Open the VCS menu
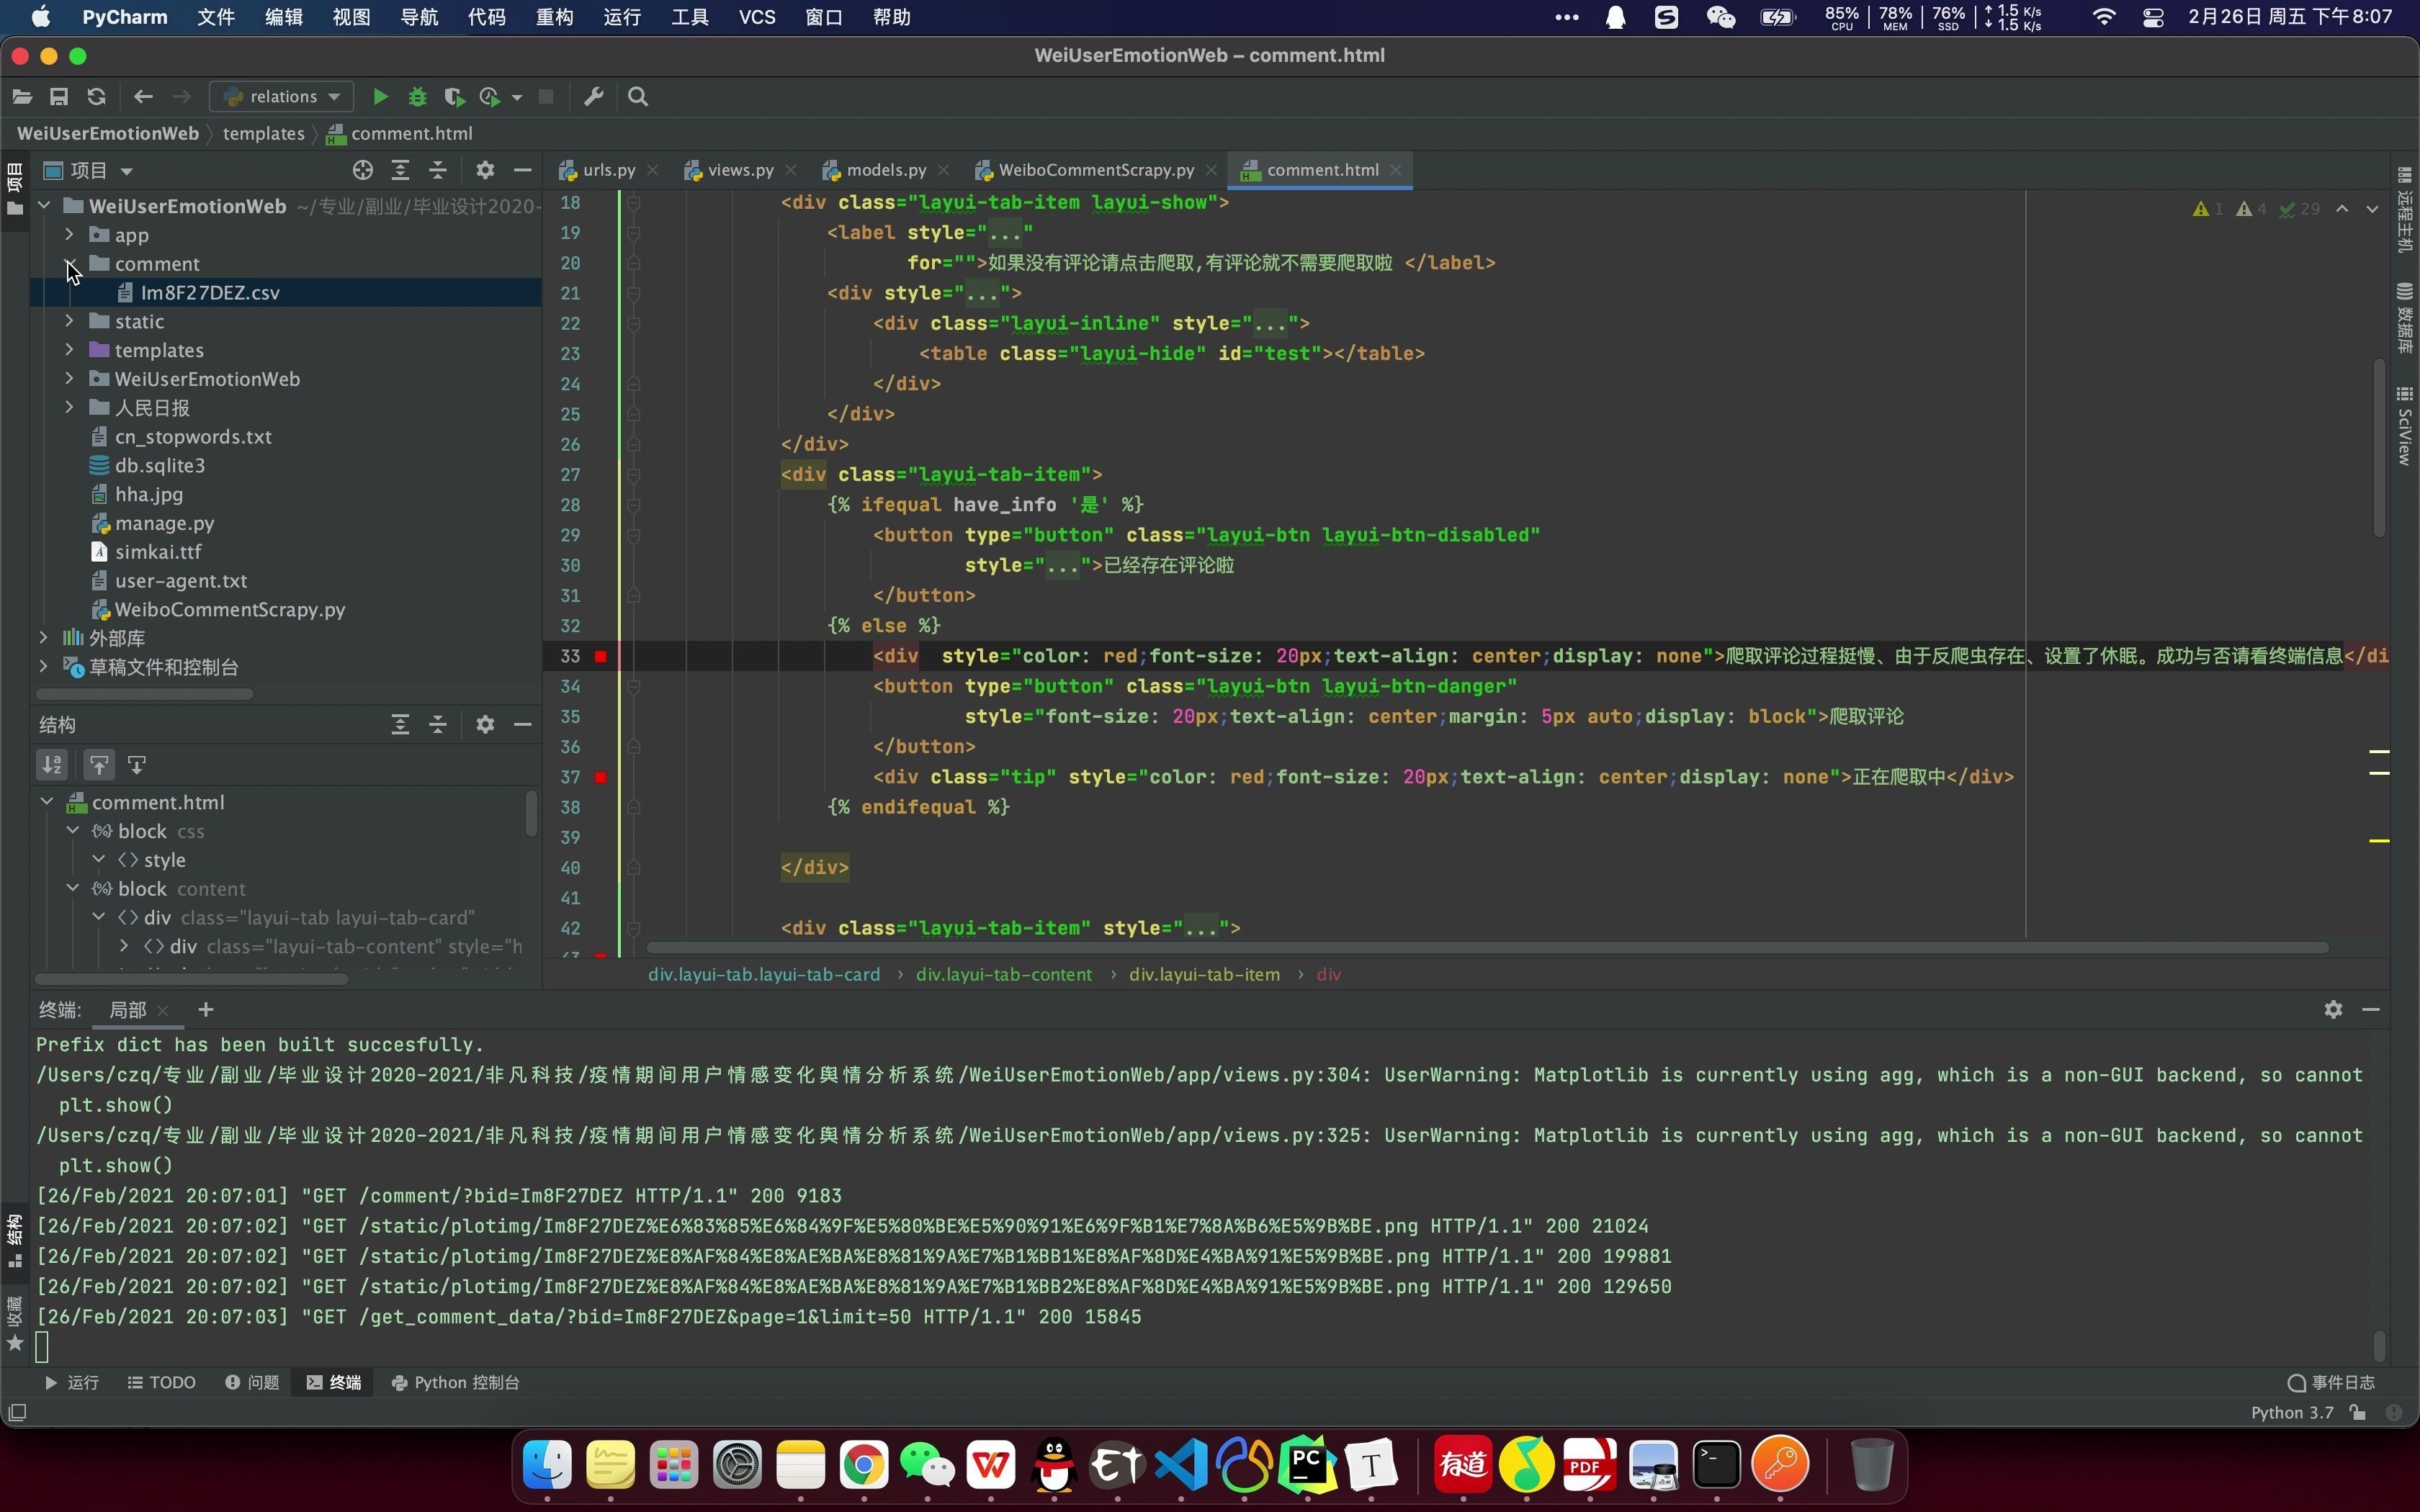 click(x=756, y=17)
